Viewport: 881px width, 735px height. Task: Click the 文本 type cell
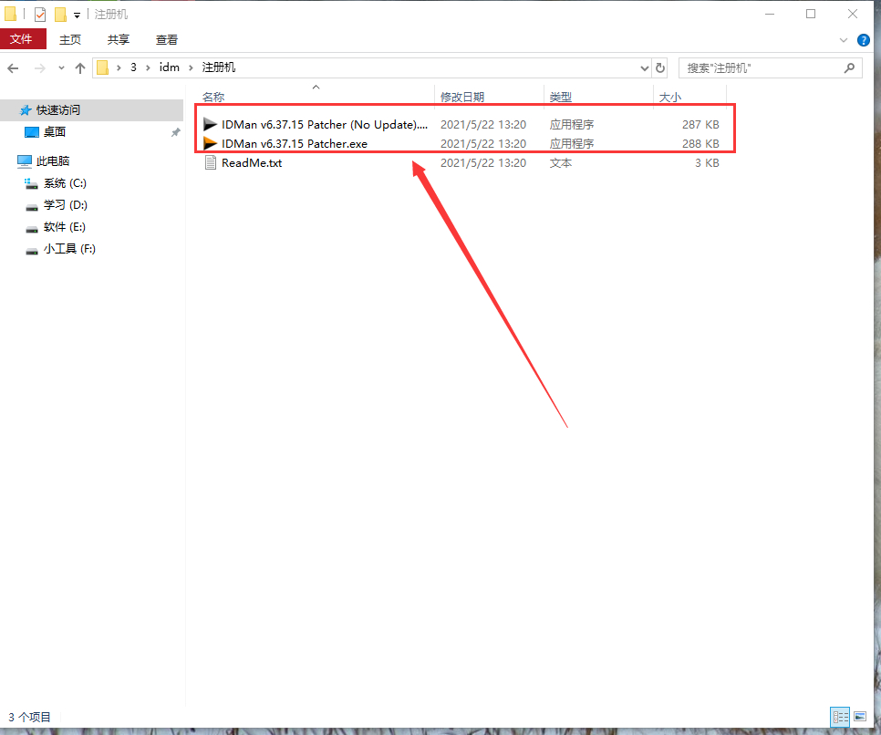561,162
